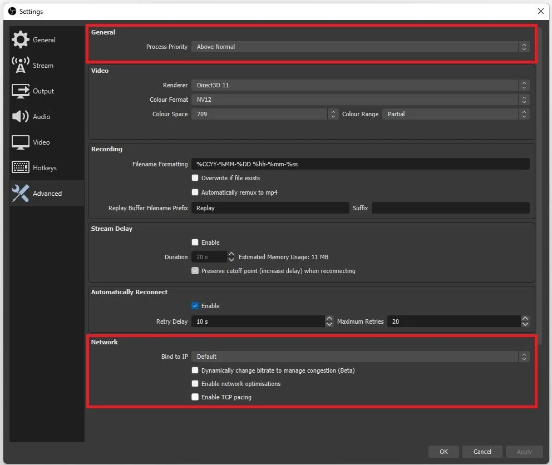Click the OBS logo in the title bar
552x465 pixels.
coord(12,11)
